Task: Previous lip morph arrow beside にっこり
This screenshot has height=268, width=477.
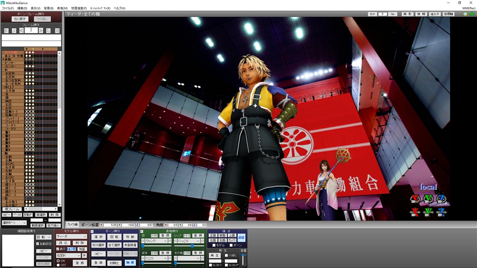Action: click(x=176, y=241)
